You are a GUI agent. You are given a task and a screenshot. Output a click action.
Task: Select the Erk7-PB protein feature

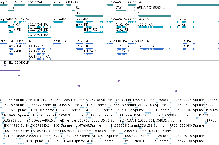tap(84, 49)
